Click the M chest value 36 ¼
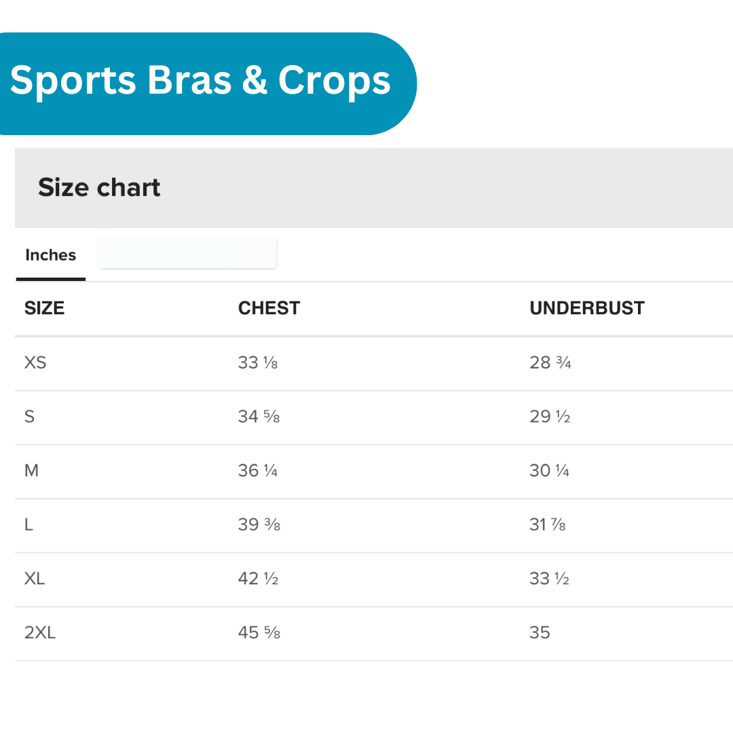733x733 pixels. click(258, 470)
